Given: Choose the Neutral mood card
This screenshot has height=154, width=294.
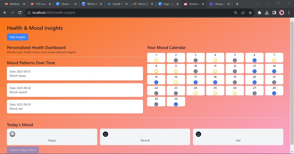Looking at the screenshot, I should [145, 137].
